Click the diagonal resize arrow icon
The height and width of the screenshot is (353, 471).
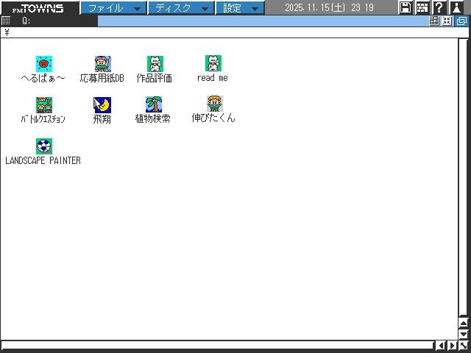tap(464, 346)
